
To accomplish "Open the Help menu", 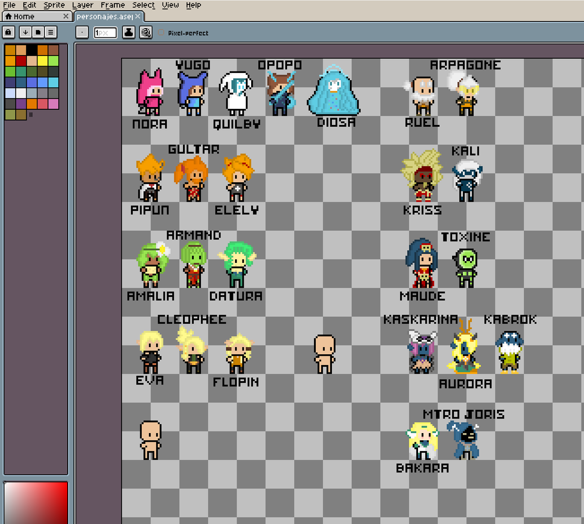I will pos(193,5).
